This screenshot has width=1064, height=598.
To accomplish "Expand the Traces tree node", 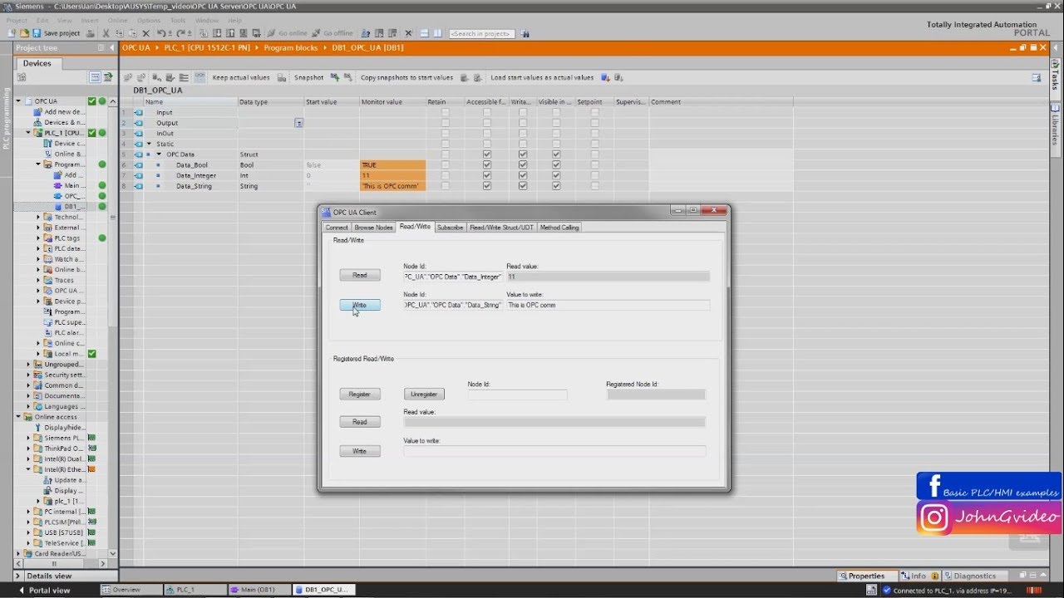I will tap(38, 281).
